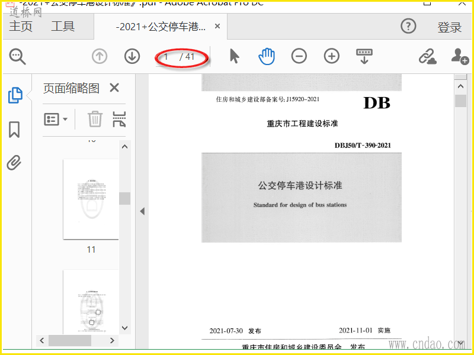474x355 pixels.
Task: Click the 2021-11-01 实施 date text
Action: pos(364,331)
